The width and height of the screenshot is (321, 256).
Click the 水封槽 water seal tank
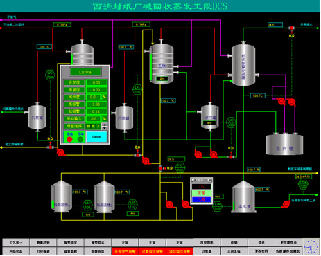click(284, 145)
